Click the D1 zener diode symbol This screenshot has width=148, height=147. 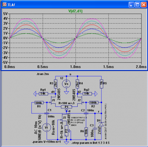[x=101, y=124]
